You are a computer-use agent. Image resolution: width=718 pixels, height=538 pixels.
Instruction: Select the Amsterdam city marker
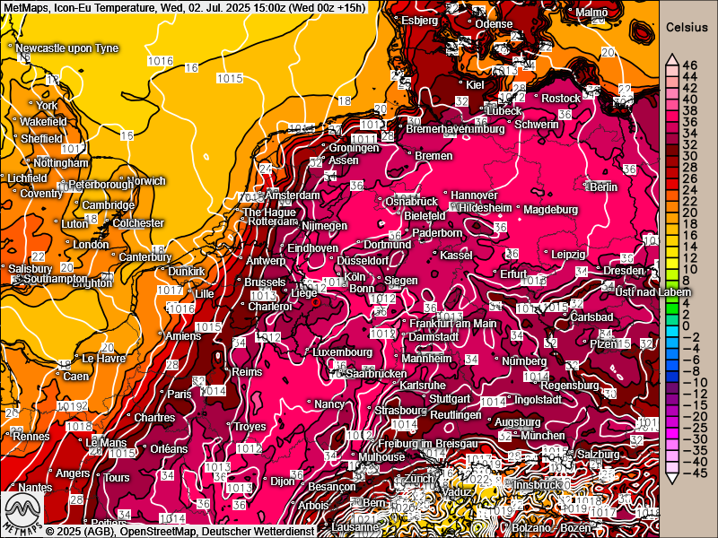point(261,195)
